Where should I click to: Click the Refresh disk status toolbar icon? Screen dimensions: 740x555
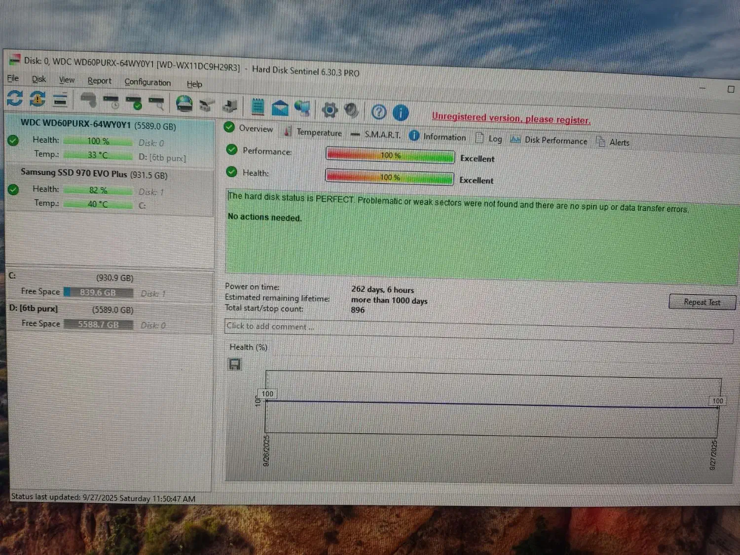[x=15, y=98]
